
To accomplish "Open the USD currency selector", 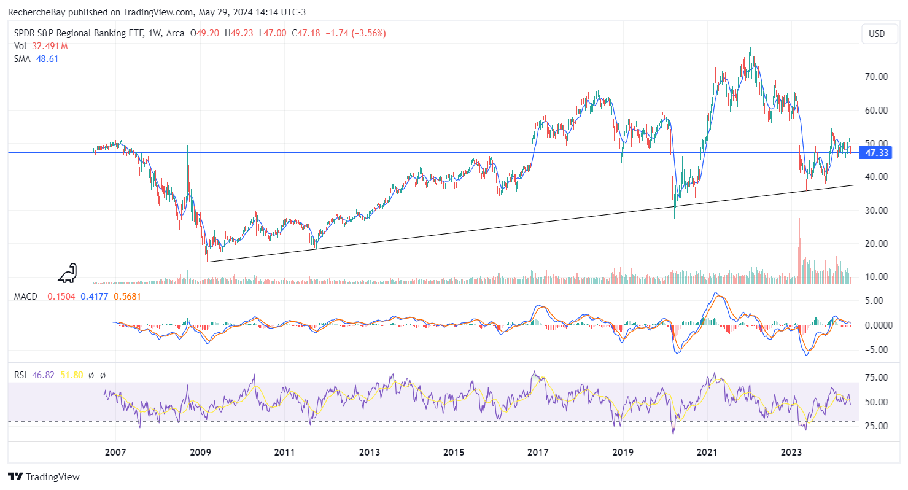I will click(877, 34).
